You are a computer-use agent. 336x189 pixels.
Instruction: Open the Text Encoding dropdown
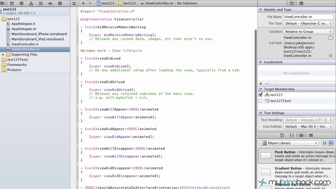[x=308, y=120]
